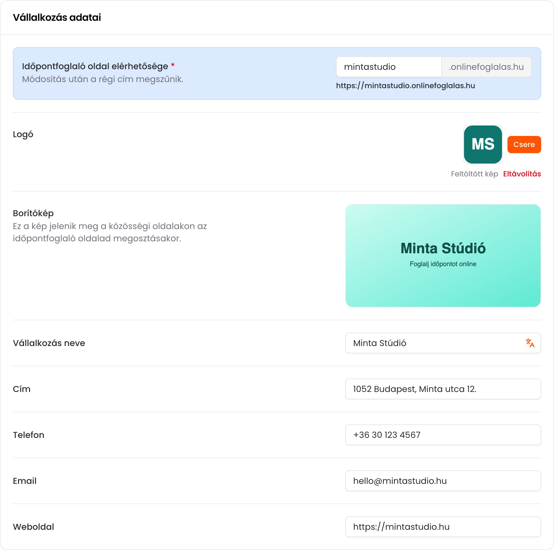
Task: Click the Feltöltött kép caption
Action: [474, 174]
